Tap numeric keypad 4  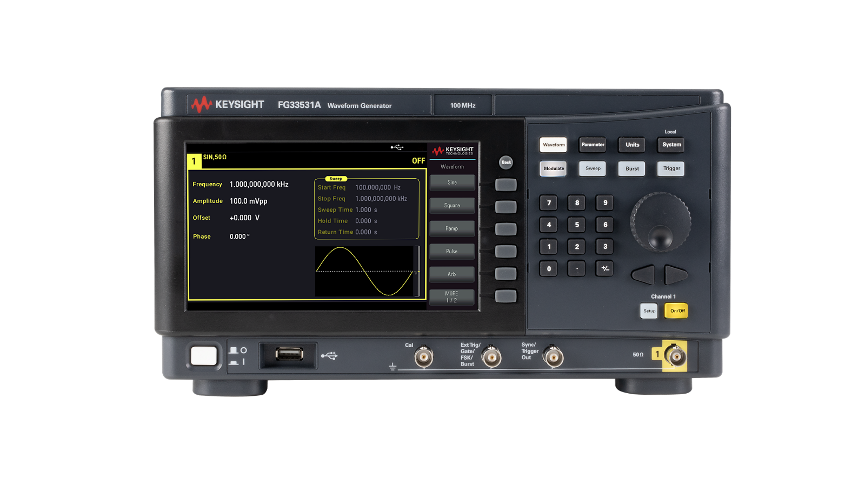click(549, 225)
